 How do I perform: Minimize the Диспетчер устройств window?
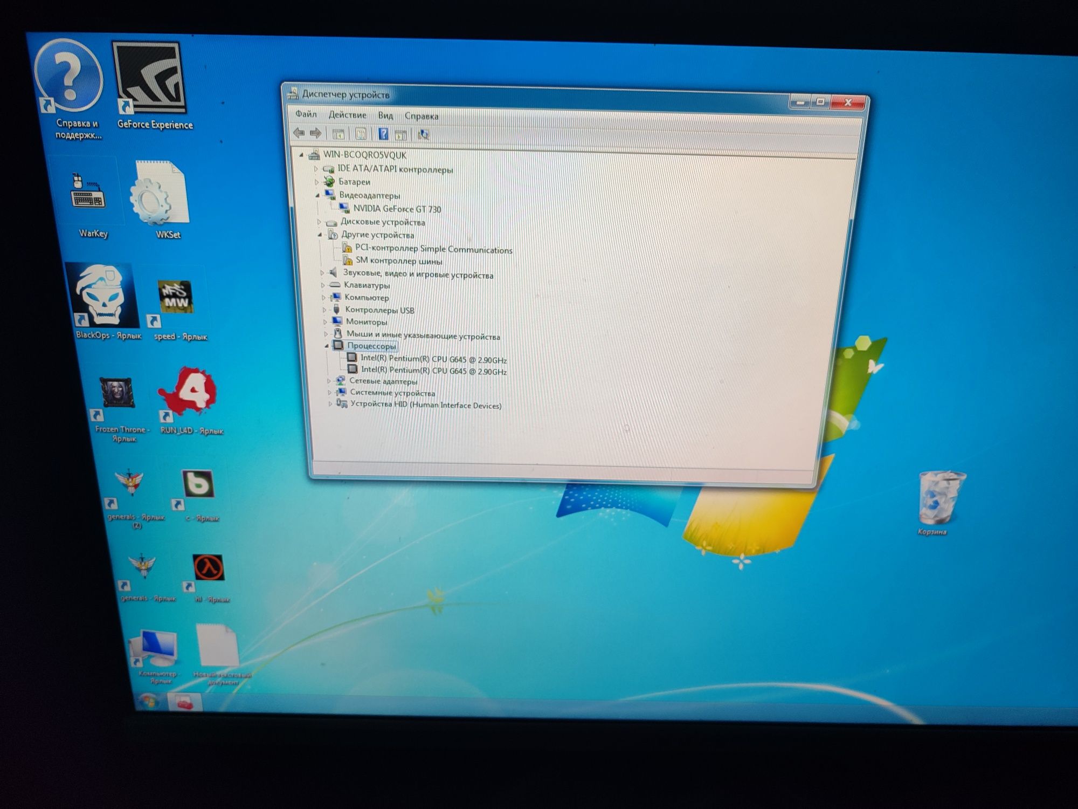[x=800, y=101]
